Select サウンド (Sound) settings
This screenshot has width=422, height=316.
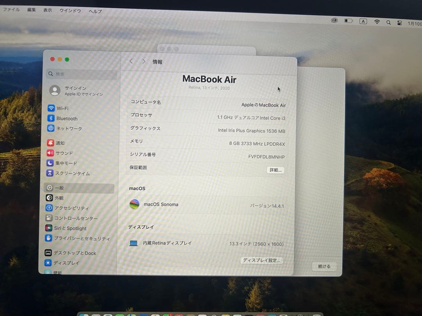click(x=64, y=153)
